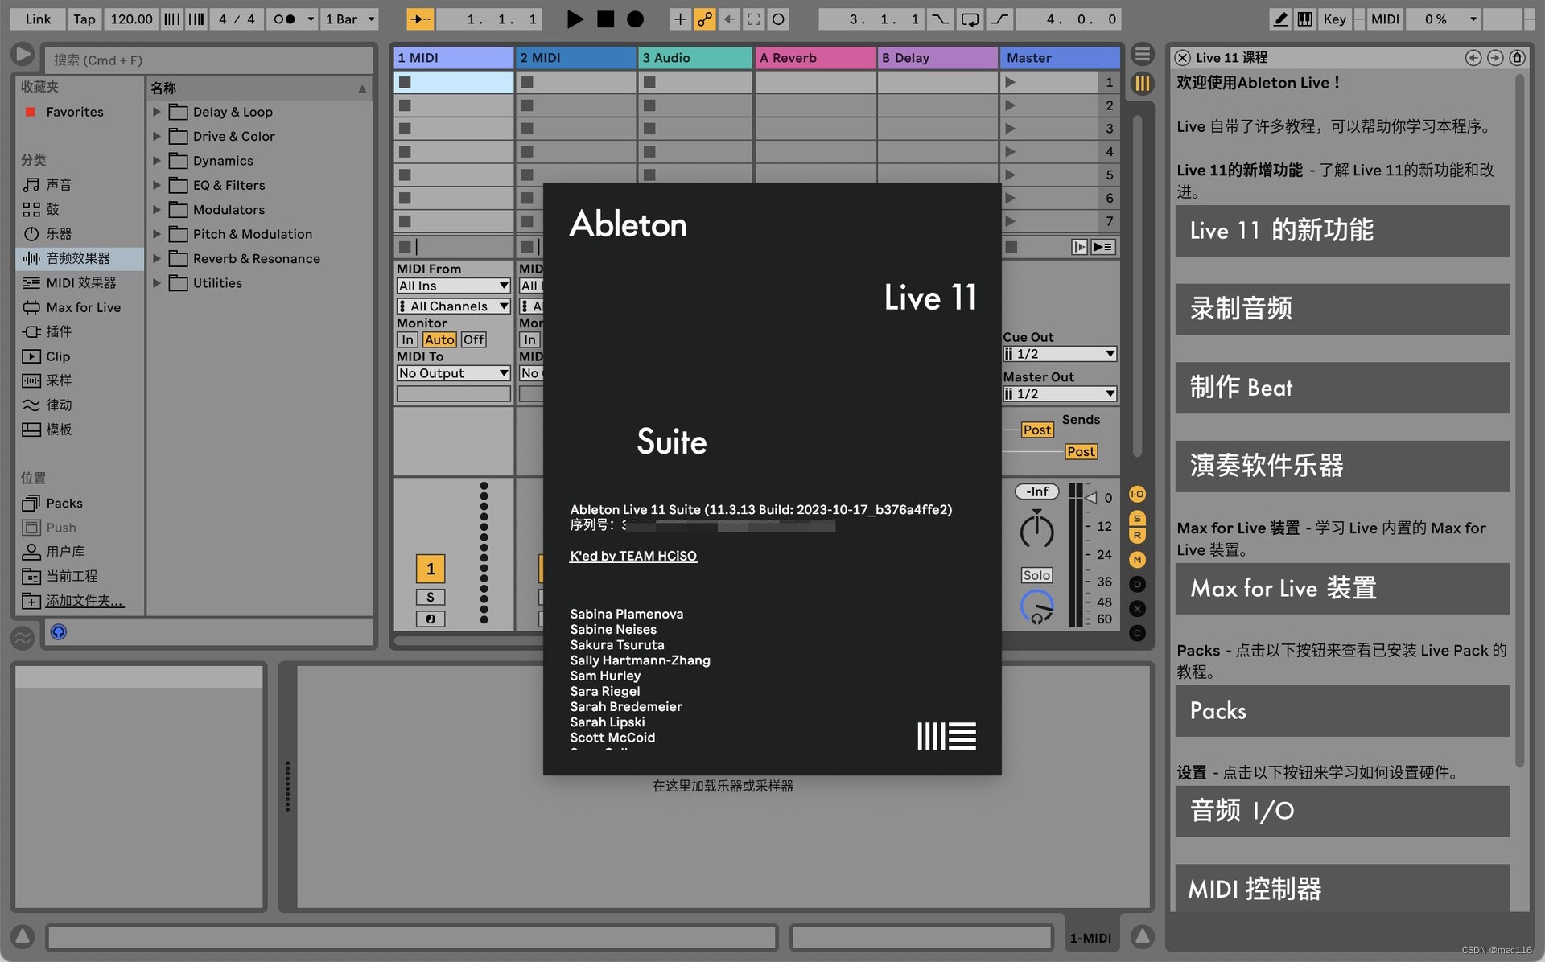This screenshot has width=1545, height=962.
Task: Select 音频效果器 category in browser
Action: point(78,258)
